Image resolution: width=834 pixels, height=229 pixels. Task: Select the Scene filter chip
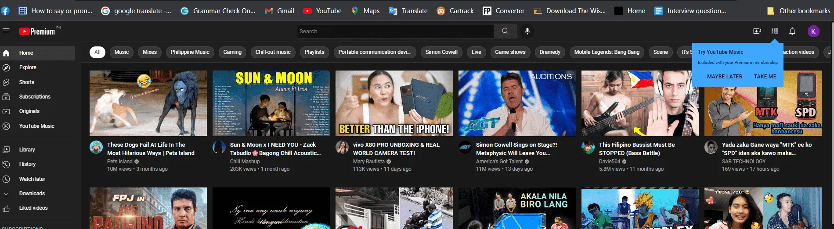[661, 52]
